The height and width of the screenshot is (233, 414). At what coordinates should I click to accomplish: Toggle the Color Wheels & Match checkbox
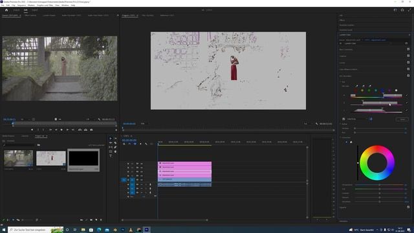coord(408,69)
